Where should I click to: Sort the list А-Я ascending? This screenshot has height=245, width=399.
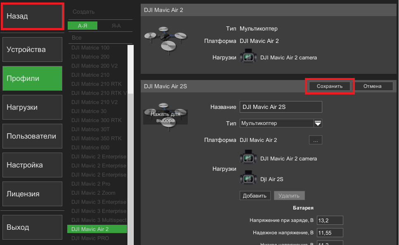tap(83, 26)
